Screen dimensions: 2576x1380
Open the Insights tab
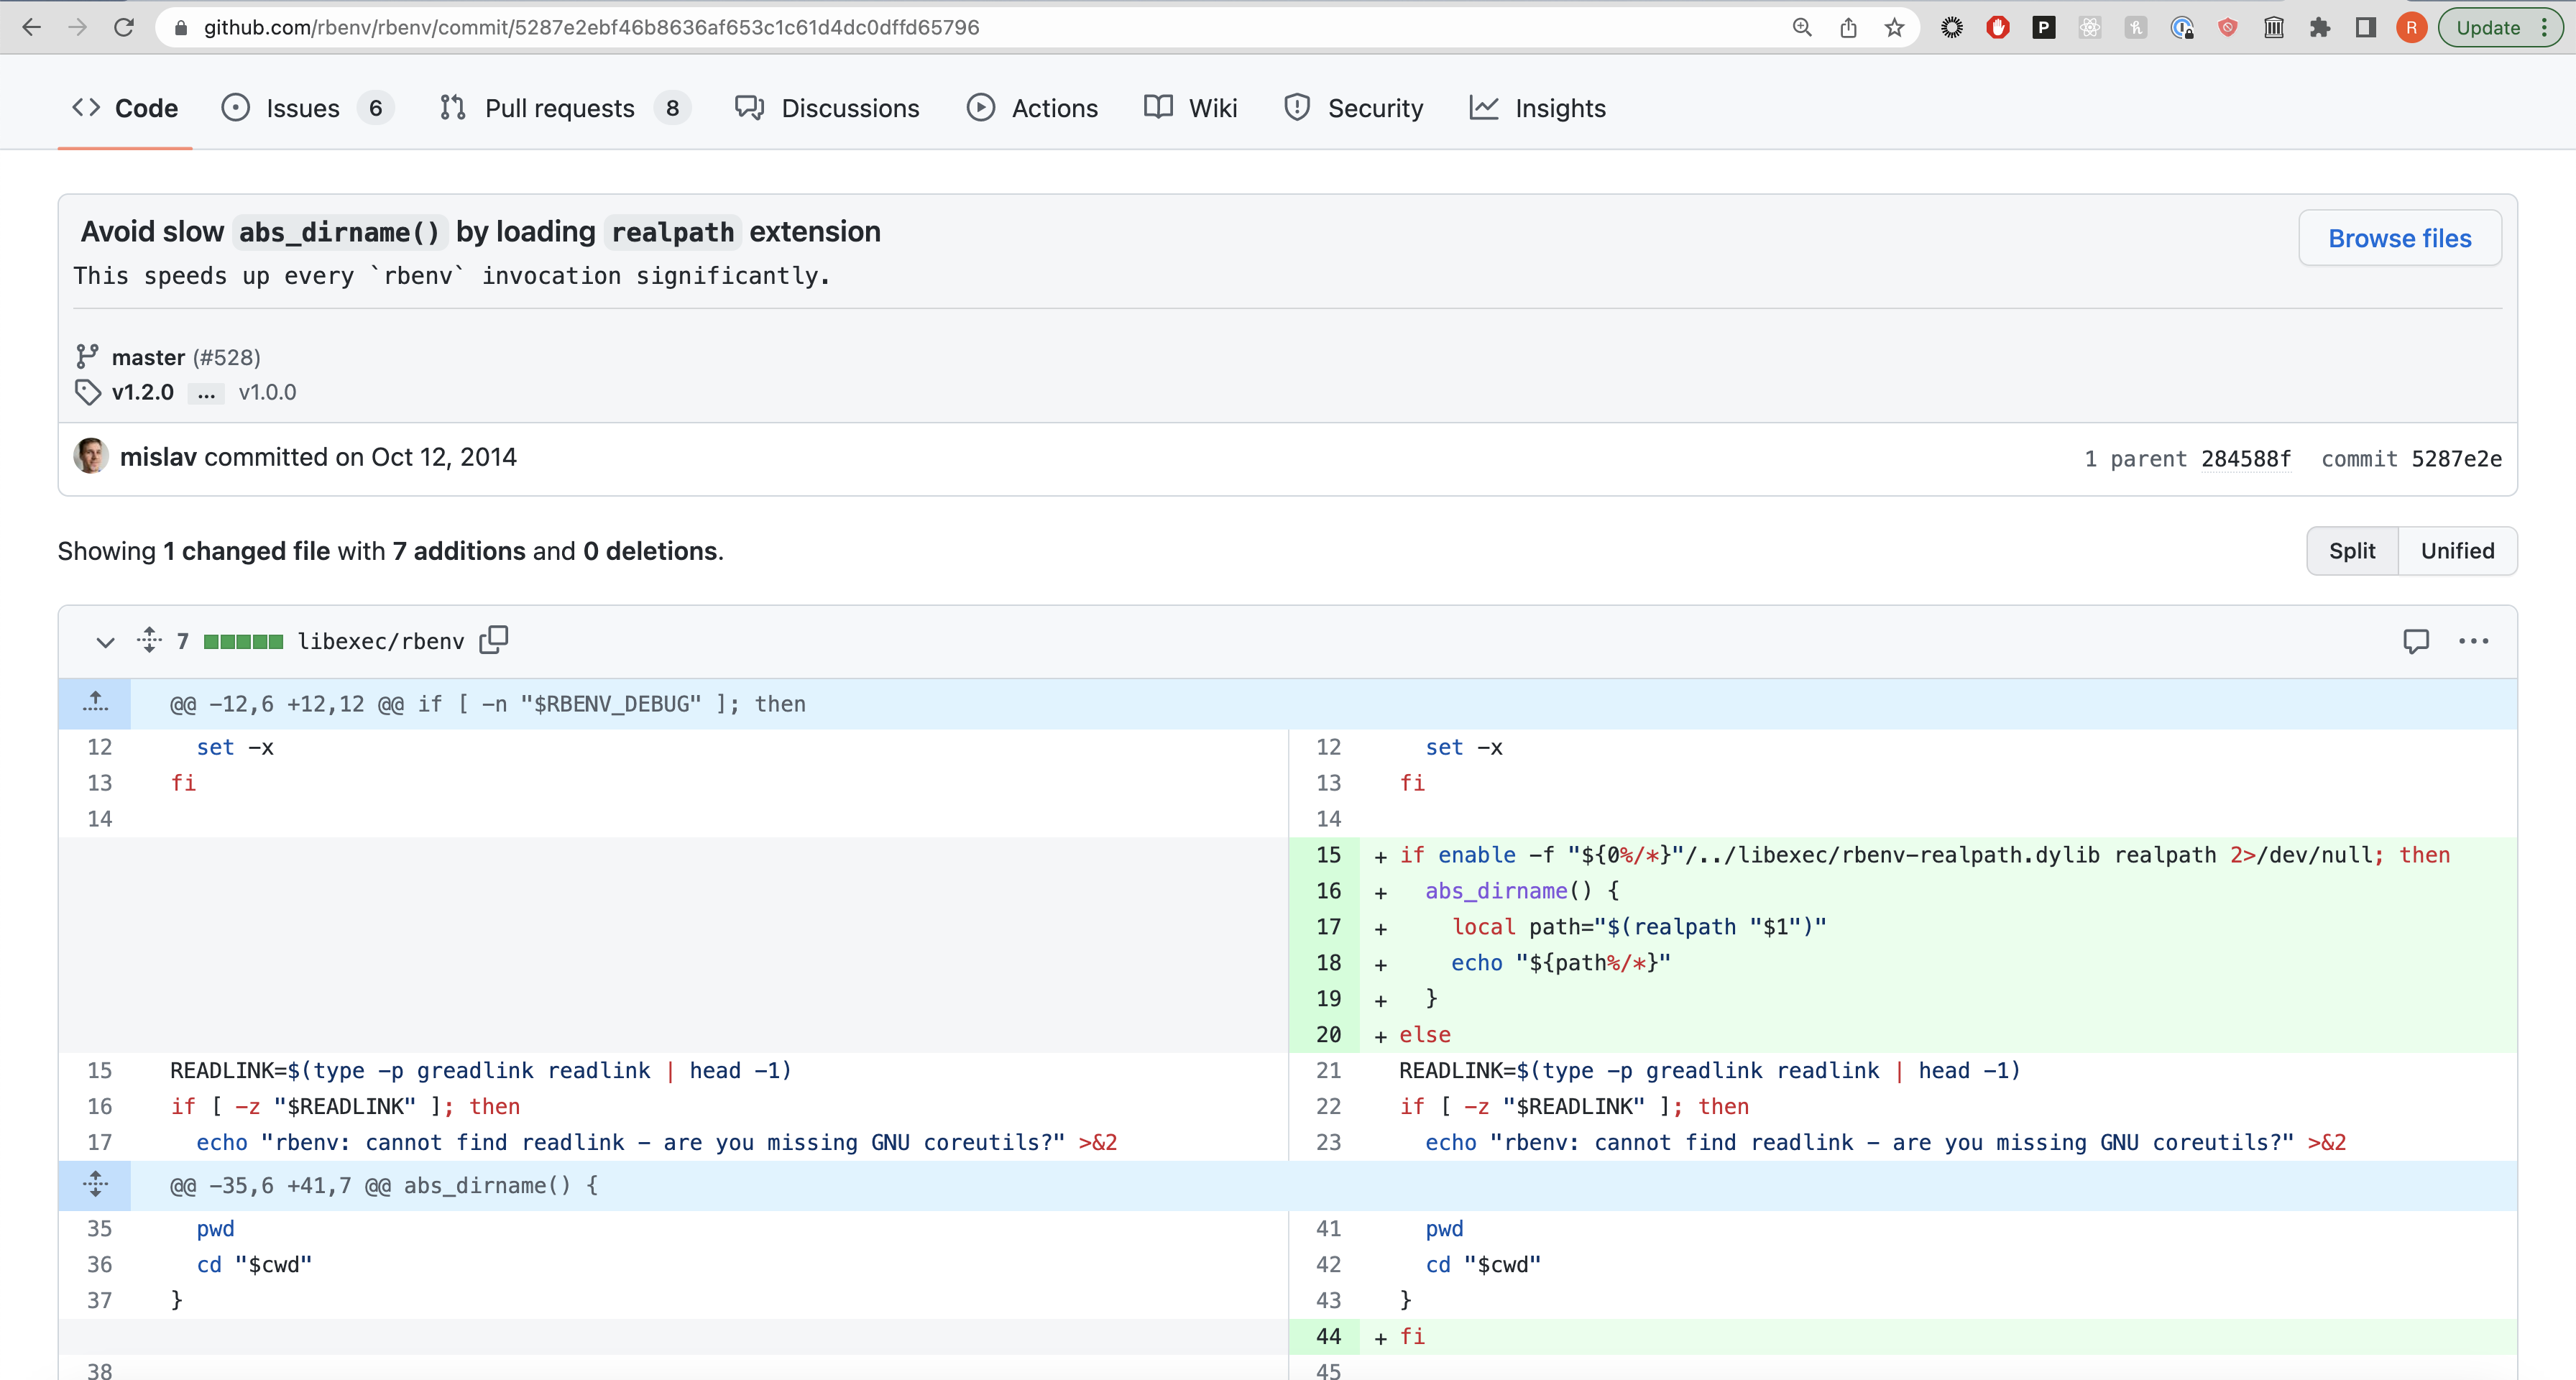point(1538,108)
